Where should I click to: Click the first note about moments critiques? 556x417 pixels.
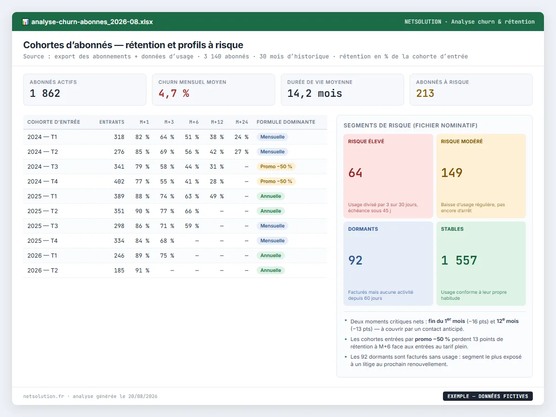[x=434, y=325]
